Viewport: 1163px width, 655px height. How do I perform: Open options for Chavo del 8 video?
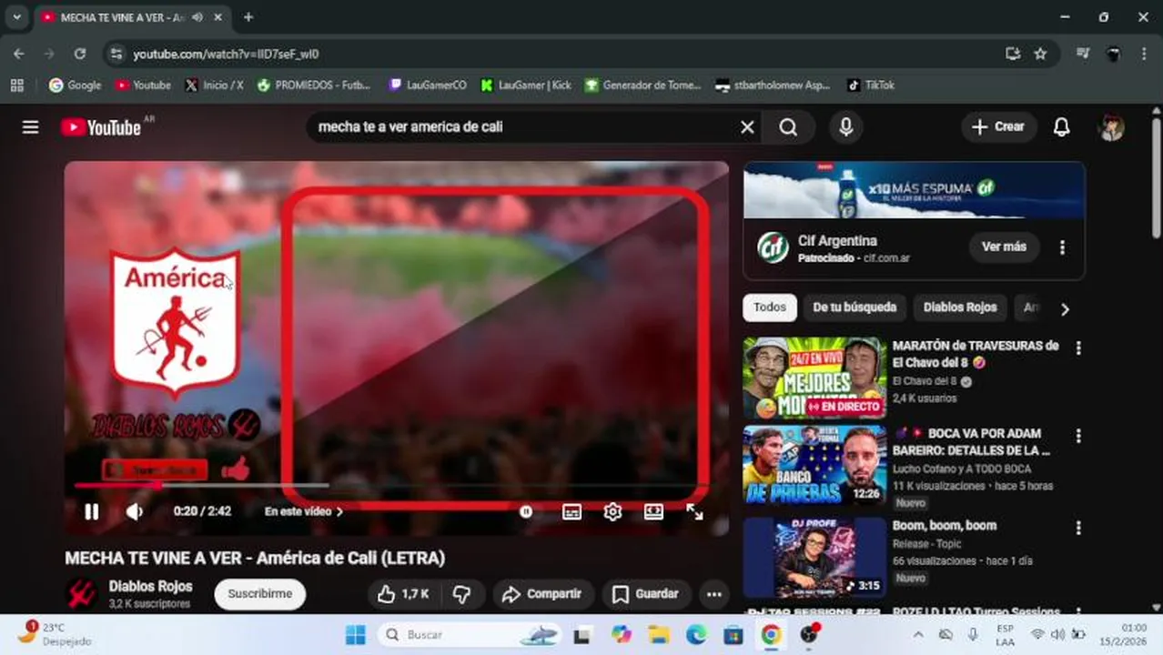1078,348
